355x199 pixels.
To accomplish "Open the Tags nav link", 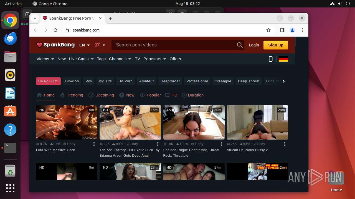I will tap(101, 59).
